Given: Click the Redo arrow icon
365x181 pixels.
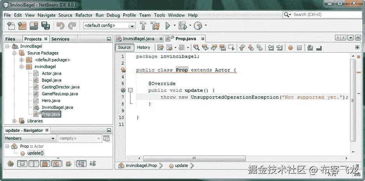Looking at the screenshot, I should pyautogui.click(x=72, y=26).
